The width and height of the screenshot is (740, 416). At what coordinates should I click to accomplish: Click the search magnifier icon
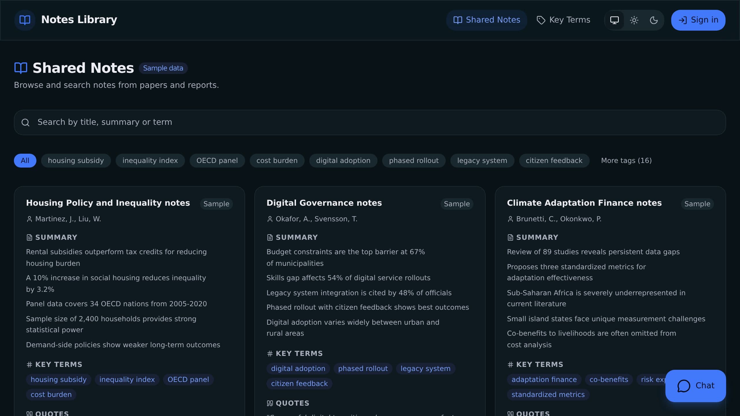(x=25, y=122)
